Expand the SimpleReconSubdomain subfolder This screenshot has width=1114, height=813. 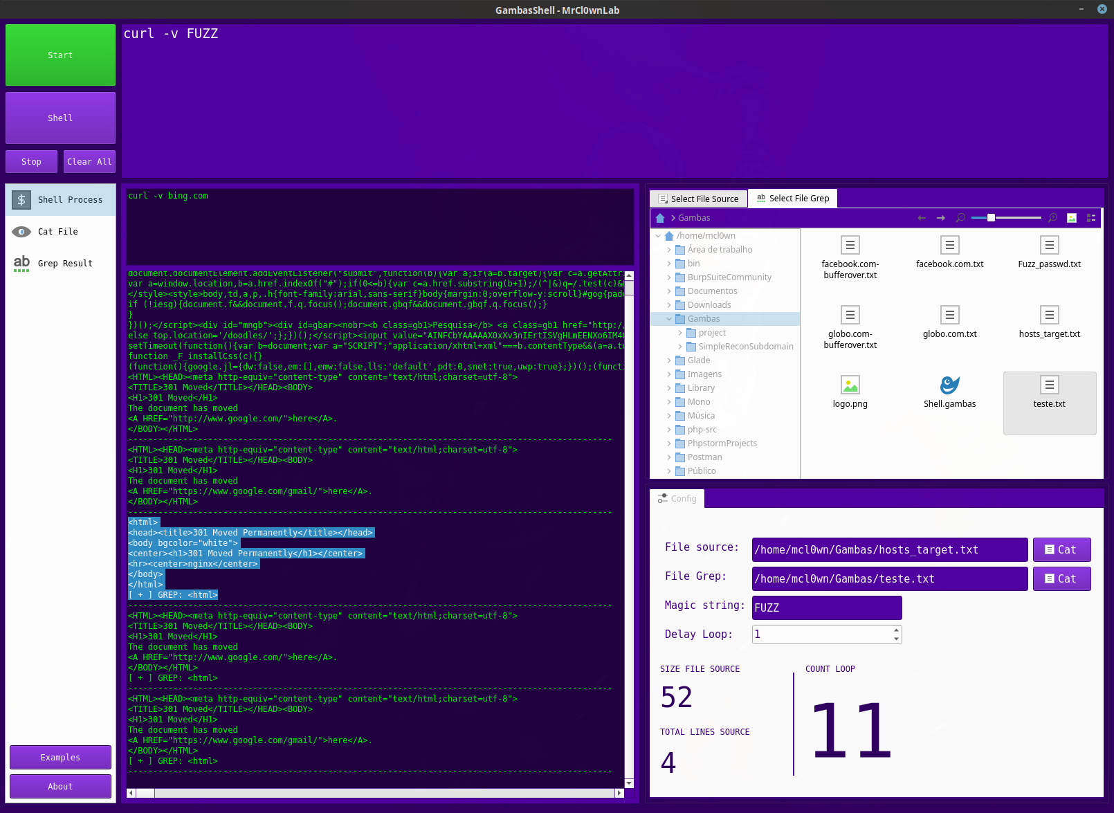pyautogui.click(x=680, y=347)
